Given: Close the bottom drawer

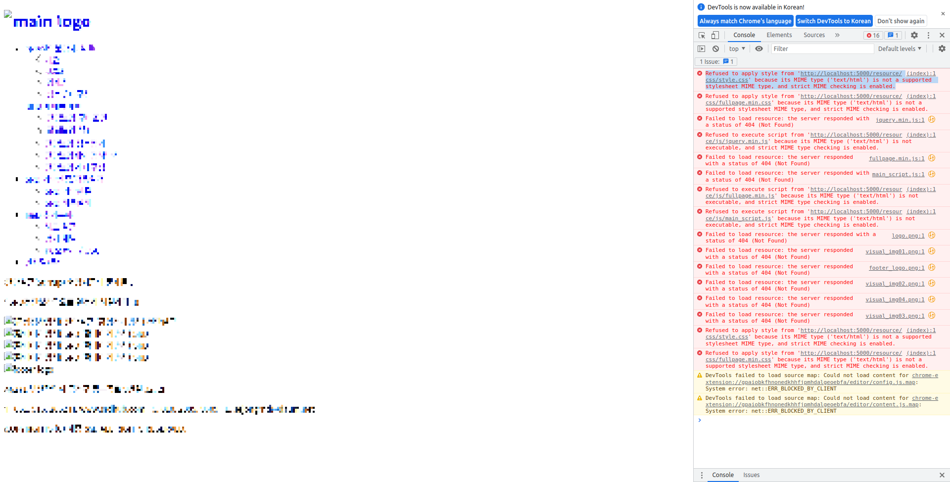Looking at the screenshot, I should pyautogui.click(x=942, y=475).
